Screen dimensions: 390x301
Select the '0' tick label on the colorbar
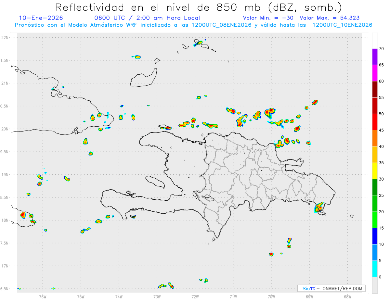click(380, 277)
